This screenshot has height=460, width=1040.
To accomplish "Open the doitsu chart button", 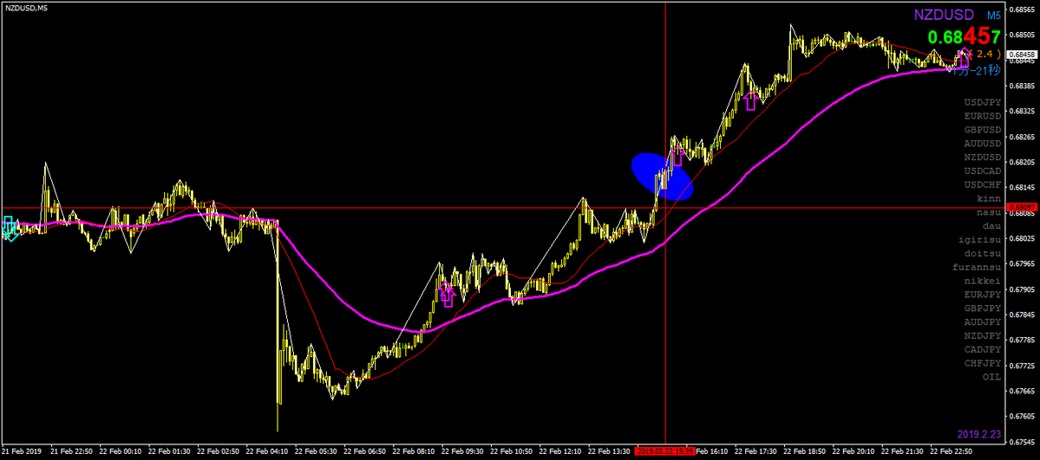I will tap(982, 253).
